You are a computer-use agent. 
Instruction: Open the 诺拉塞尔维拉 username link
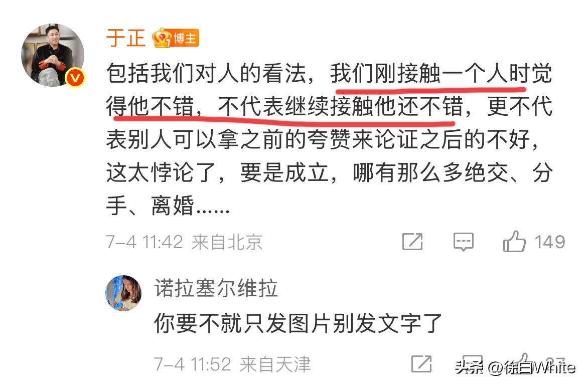(x=216, y=288)
